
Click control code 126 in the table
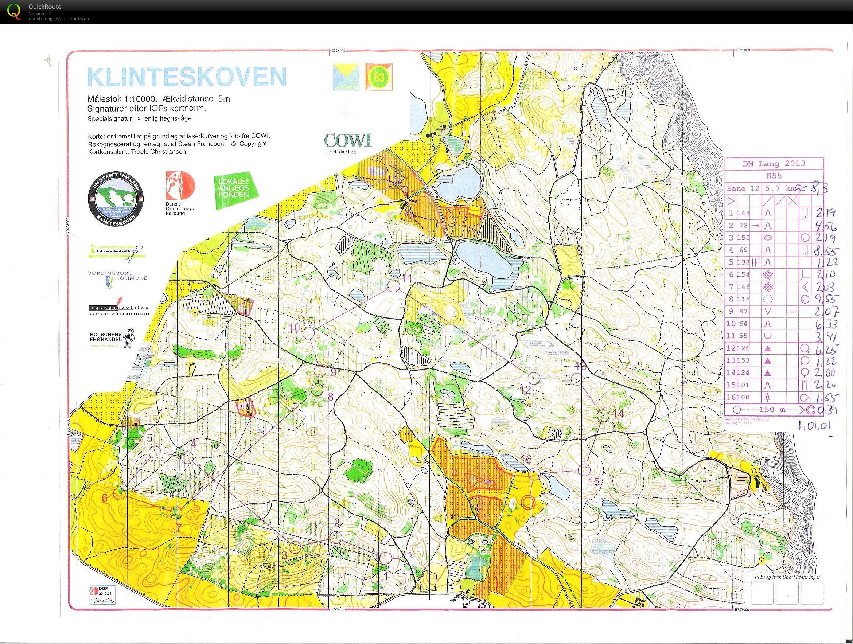pyautogui.click(x=743, y=348)
